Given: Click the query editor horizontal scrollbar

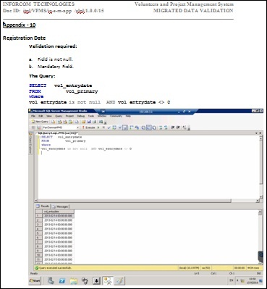Looking at the screenshot, I should [x=147, y=201].
